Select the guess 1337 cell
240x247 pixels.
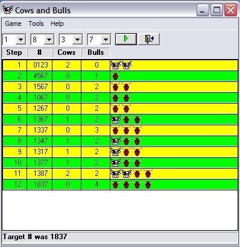40,130
